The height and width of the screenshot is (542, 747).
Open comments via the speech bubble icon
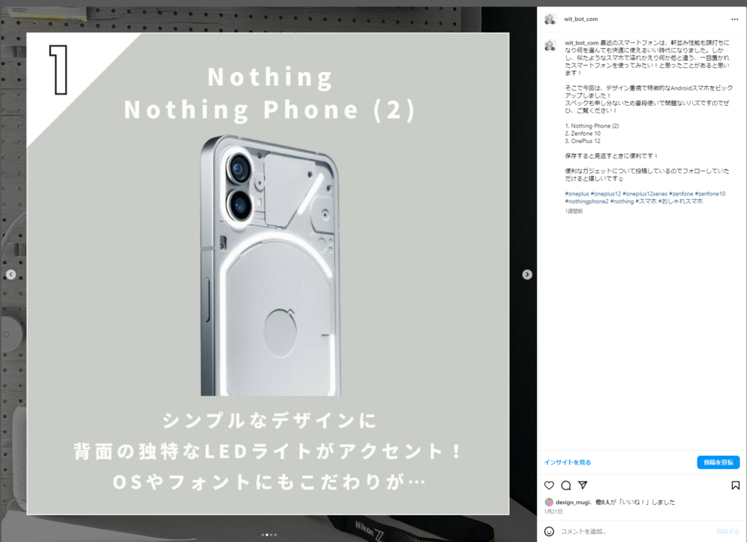(x=566, y=485)
